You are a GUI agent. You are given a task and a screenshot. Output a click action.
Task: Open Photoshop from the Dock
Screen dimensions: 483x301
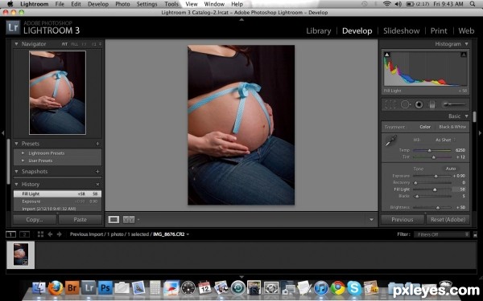pyautogui.click(x=105, y=288)
